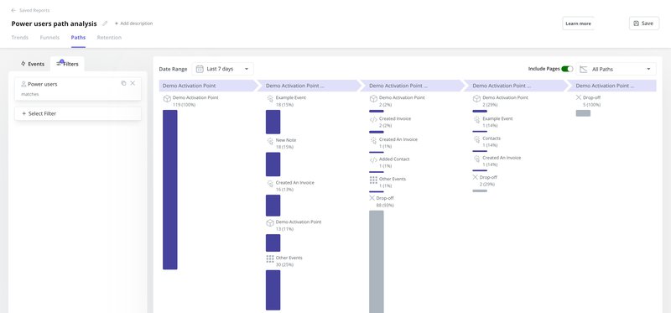671x313 pixels.
Task: Click the New Note bar
Action: click(x=273, y=164)
